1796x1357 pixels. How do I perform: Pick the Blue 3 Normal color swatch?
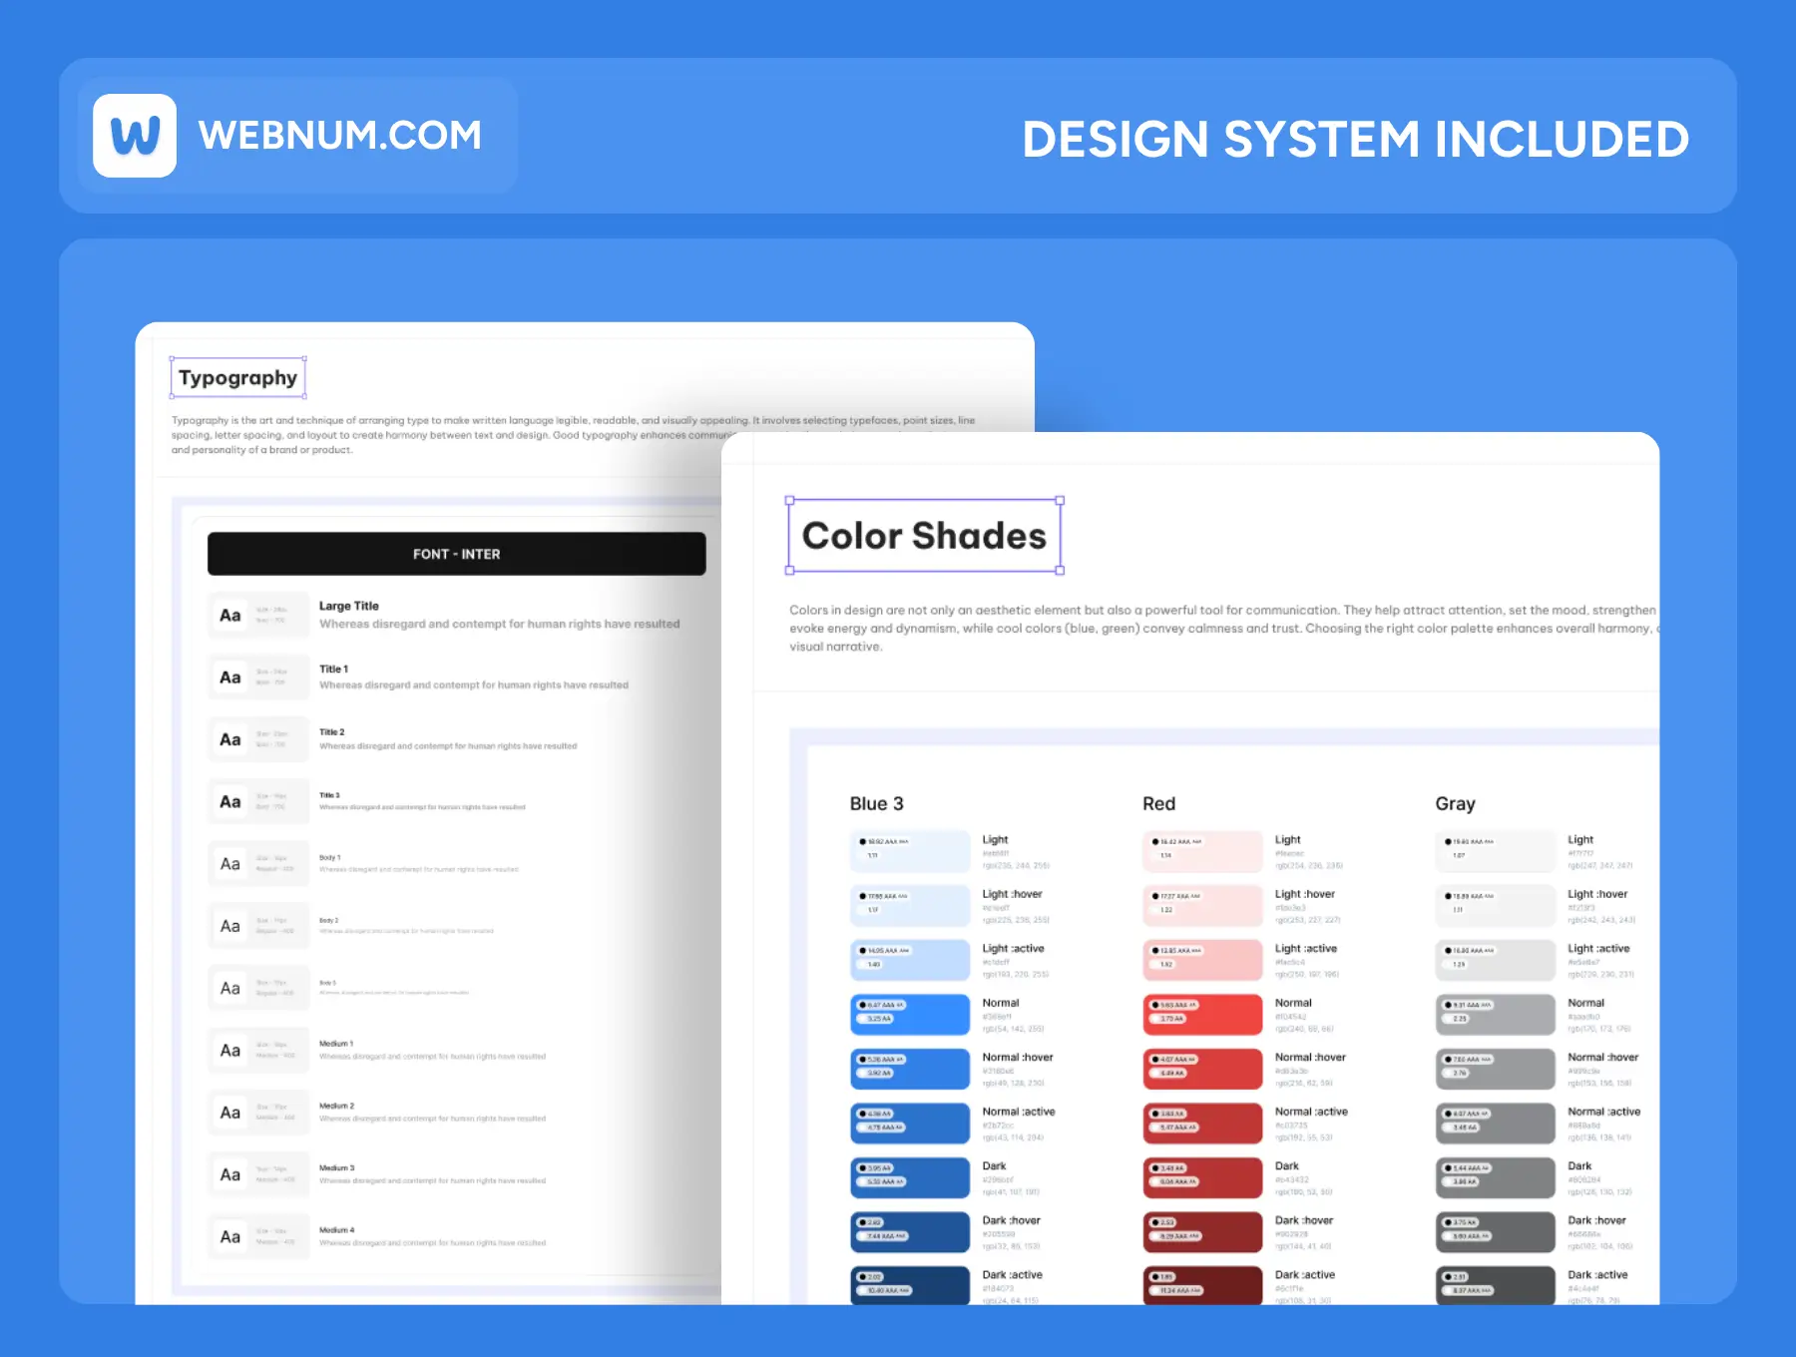click(910, 1015)
